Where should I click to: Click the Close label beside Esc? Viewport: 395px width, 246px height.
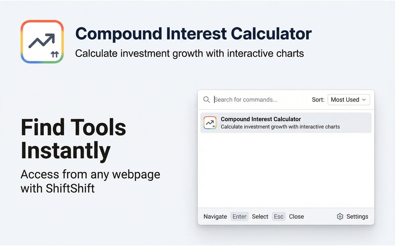(297, 216)
